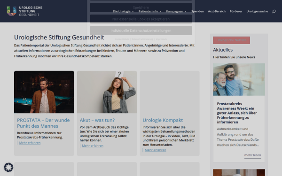Click the Urologische Stiftung Gesundheit page title

(x=59, y=38)
